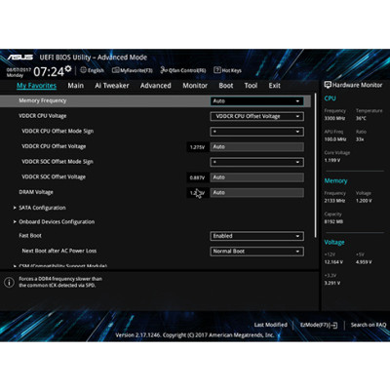Screen dimensions: 390x390
Task: Open Next Boot after AC Power Loss dropdown
Action: [x=257, y=252]
